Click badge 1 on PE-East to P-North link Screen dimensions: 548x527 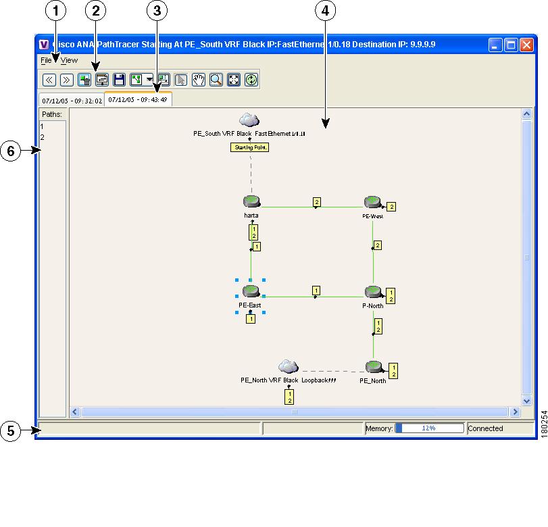(316, 291)
